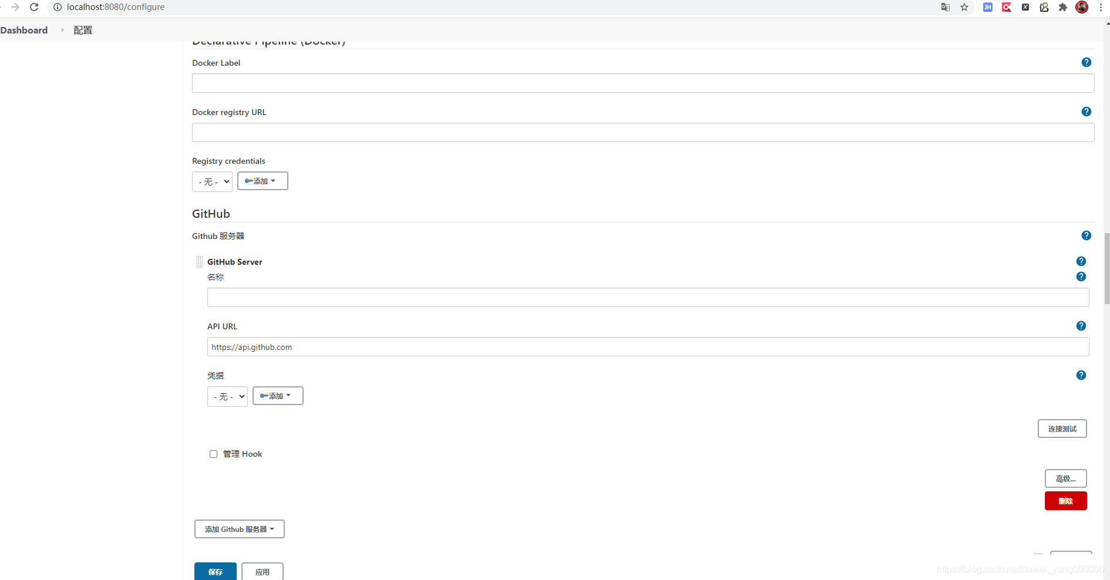Open help for API URL field
Image resolution: width=1110 pixels, height=580 pixels.
click(x=1081, y=326)
